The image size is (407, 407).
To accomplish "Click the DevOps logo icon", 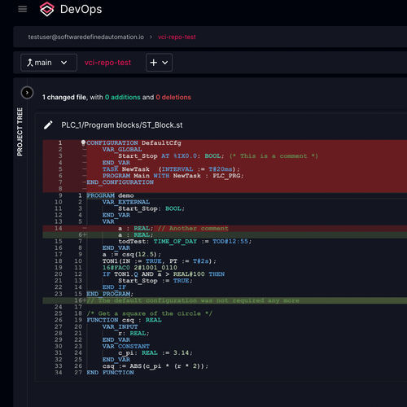I will click(x=46, y=9).
